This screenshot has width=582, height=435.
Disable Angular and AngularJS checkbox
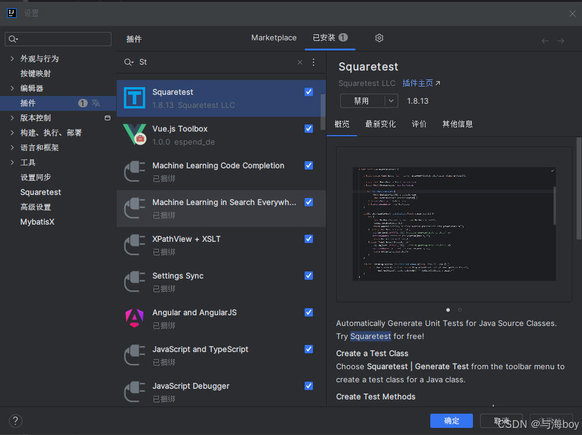tap(309, 312)
